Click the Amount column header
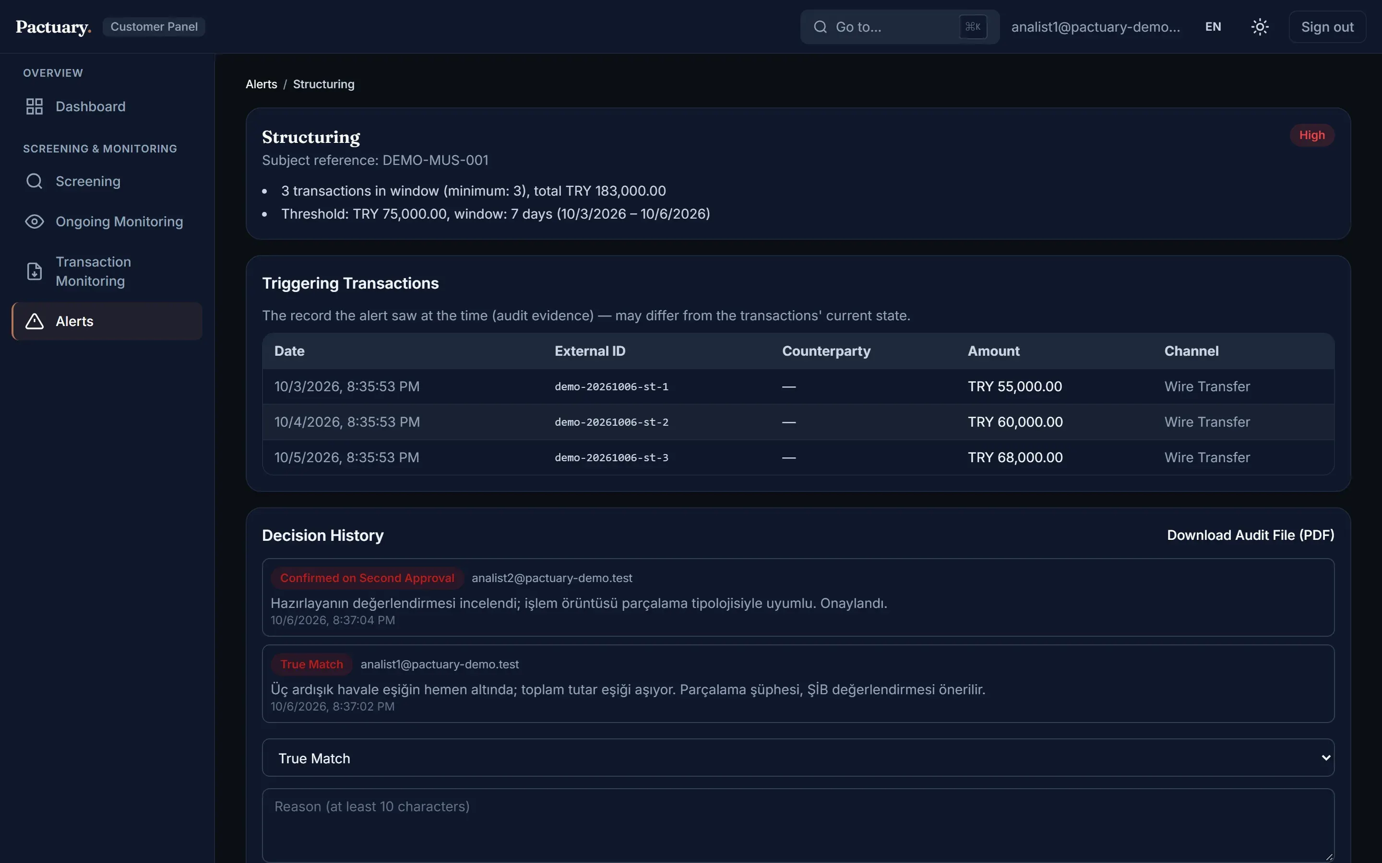 point(993,351)
